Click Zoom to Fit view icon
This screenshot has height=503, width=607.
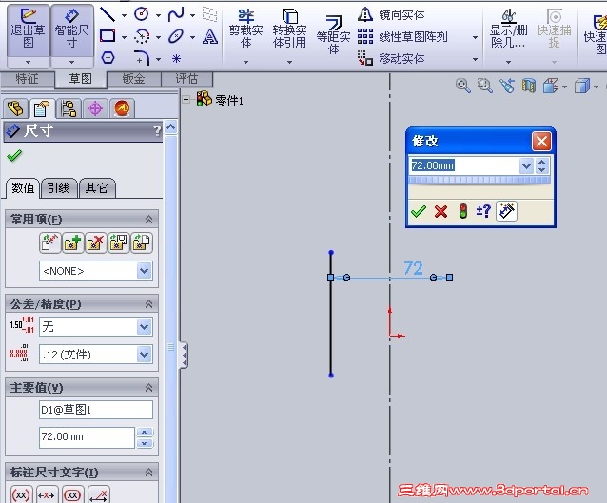(x=463, y=86)
